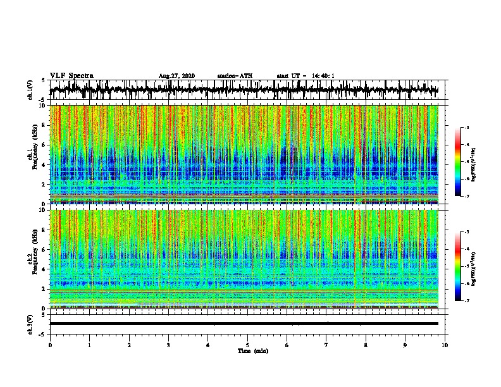Screen dimensions: 501x387
Task: Click the time axis tick label 0
Action: (50, 345)
